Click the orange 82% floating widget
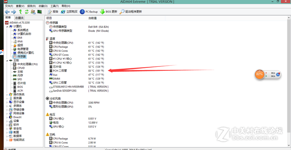 point(259,74)
